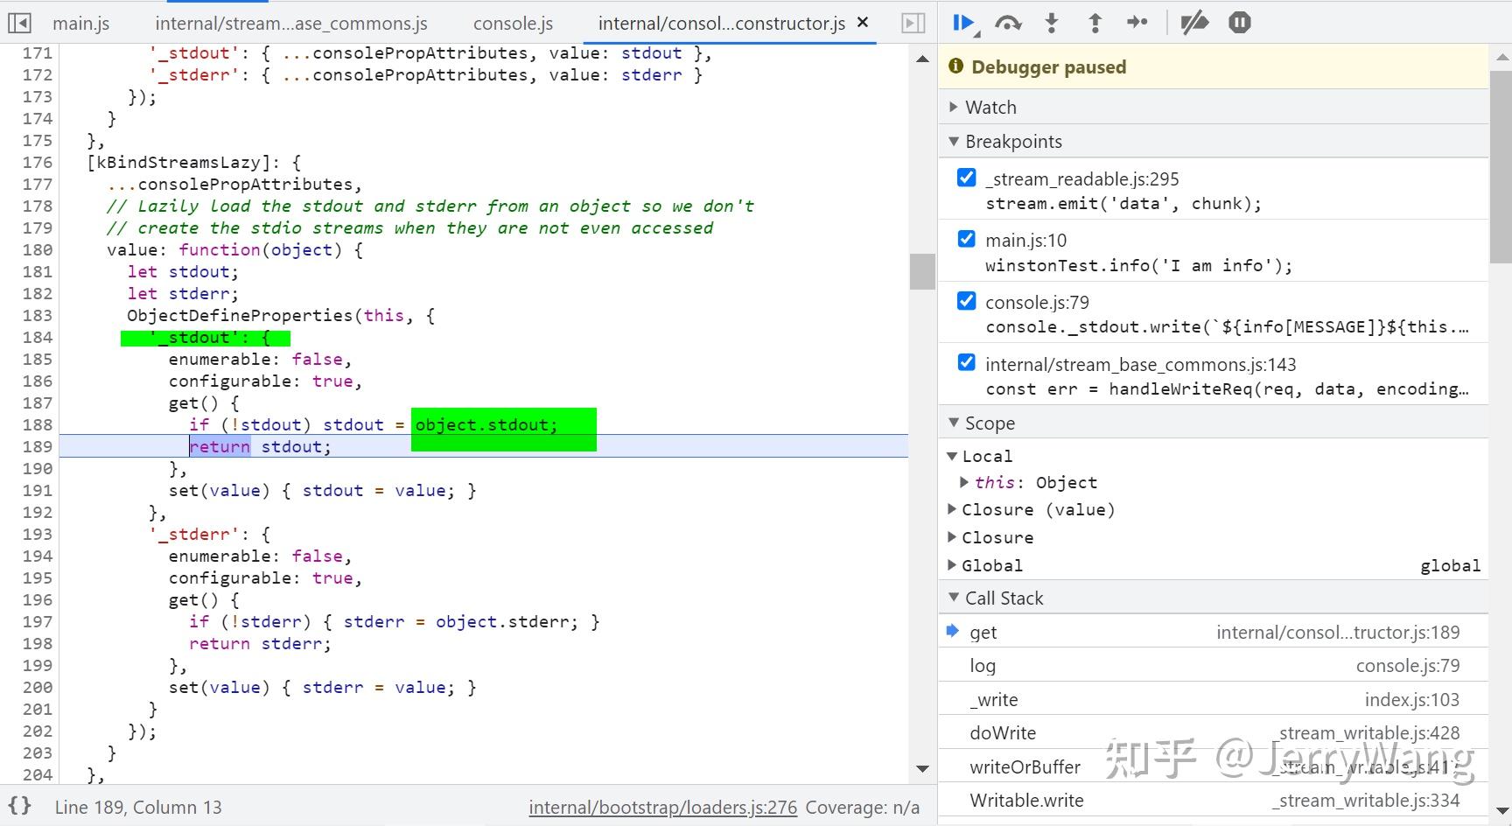Image resolution: width=1512 pixels, height=826 pixels.
Task: Click 'ObjectDefineProperties' on line 183
Action: pyautogui.click(x=240, y=315)
